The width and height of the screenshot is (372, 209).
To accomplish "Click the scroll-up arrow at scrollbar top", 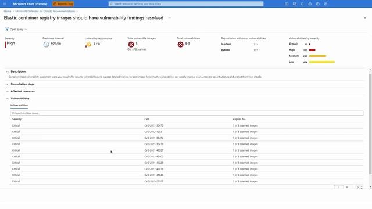I will point(370,70).
